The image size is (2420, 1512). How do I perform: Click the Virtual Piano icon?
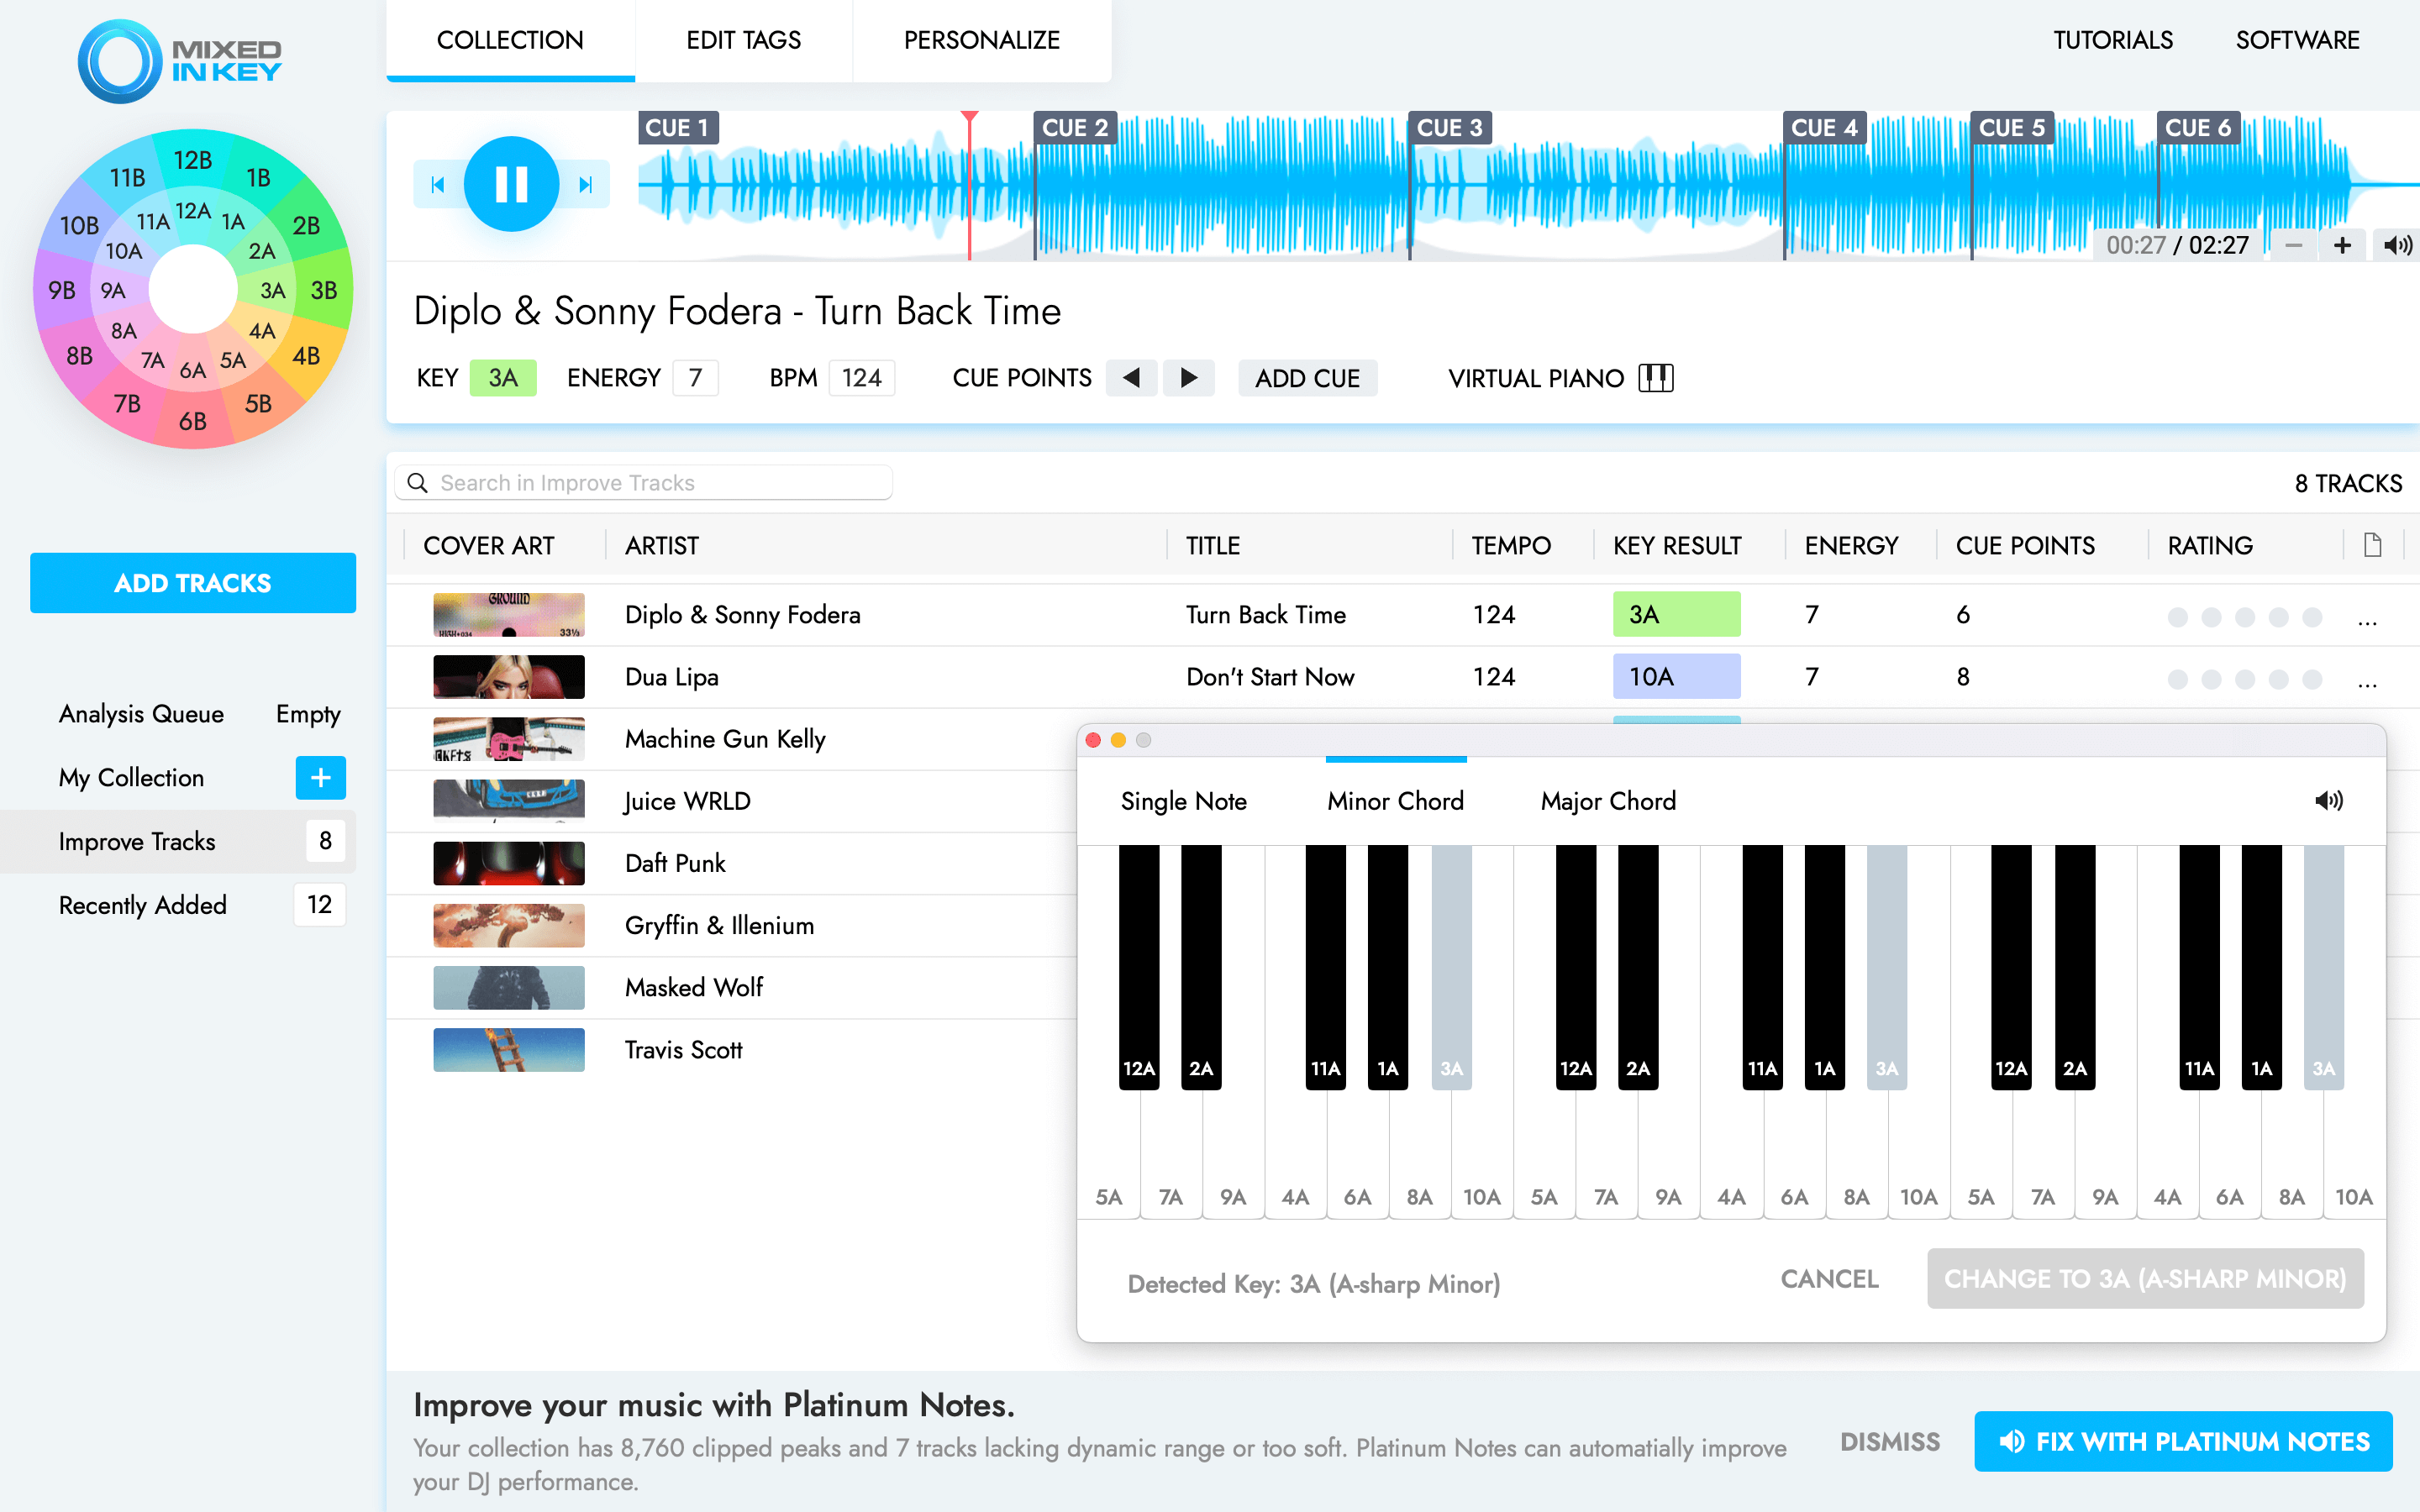(1657, 378)
